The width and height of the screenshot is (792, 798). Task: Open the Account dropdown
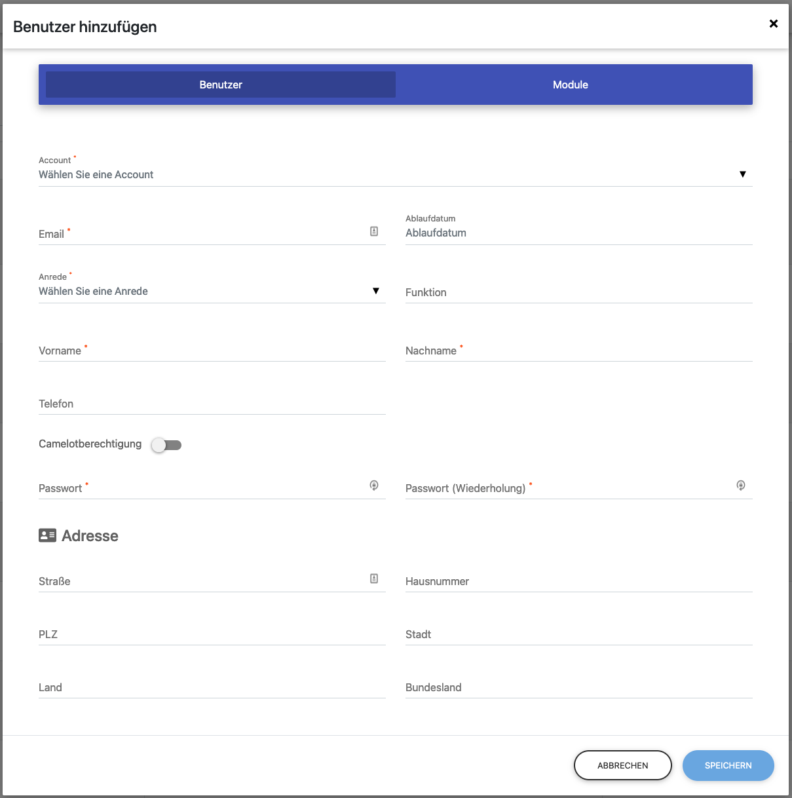395,174
